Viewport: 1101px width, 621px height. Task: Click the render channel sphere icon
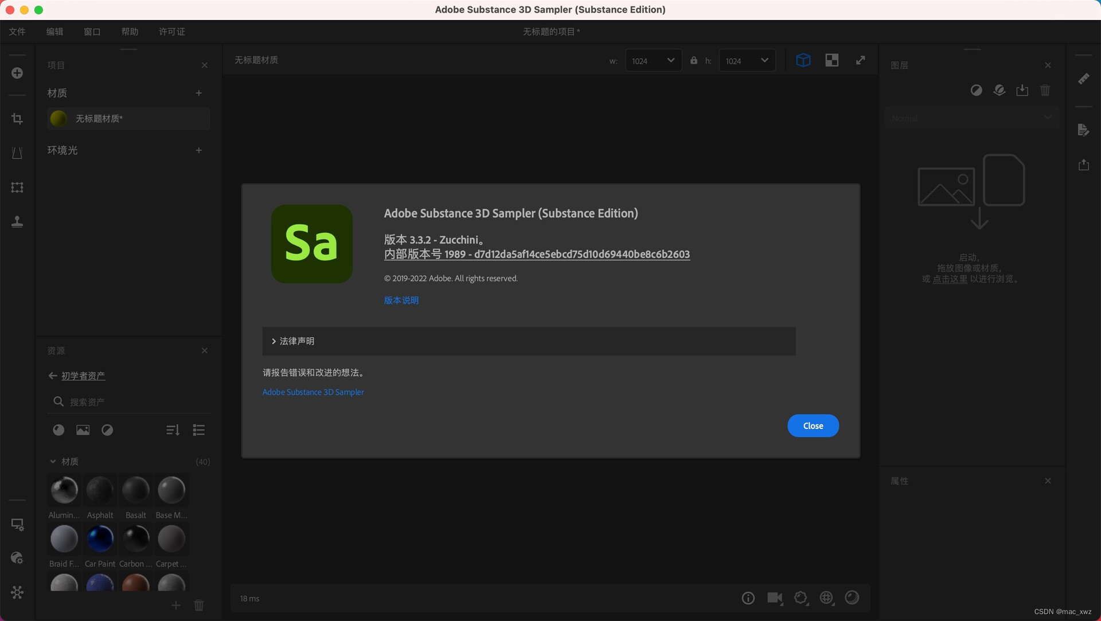[x=852, y=598]
